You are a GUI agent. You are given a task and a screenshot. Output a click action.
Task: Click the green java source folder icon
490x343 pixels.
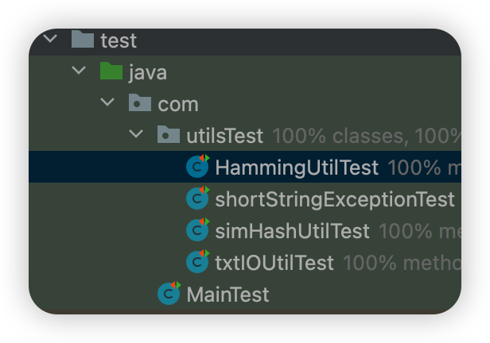pyautogui.click(x=111, y=71)
